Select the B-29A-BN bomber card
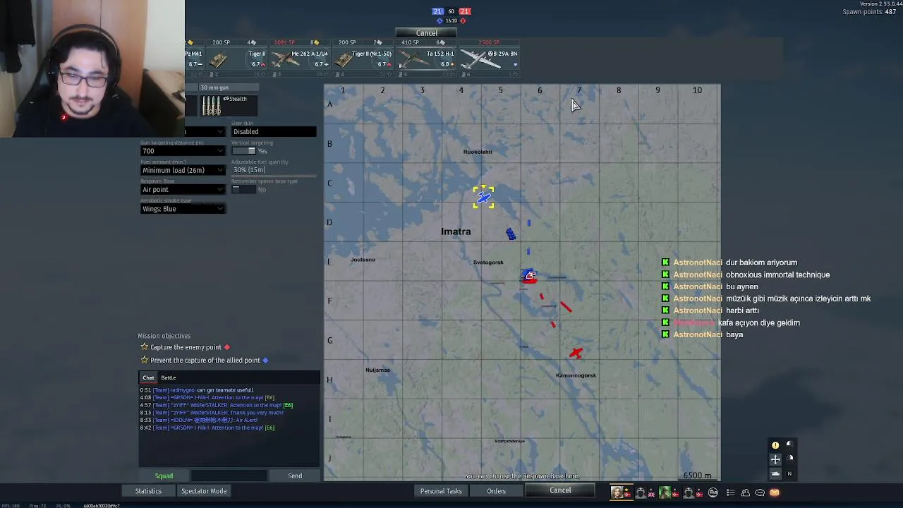The image size is (903, 508). [489, 58]
